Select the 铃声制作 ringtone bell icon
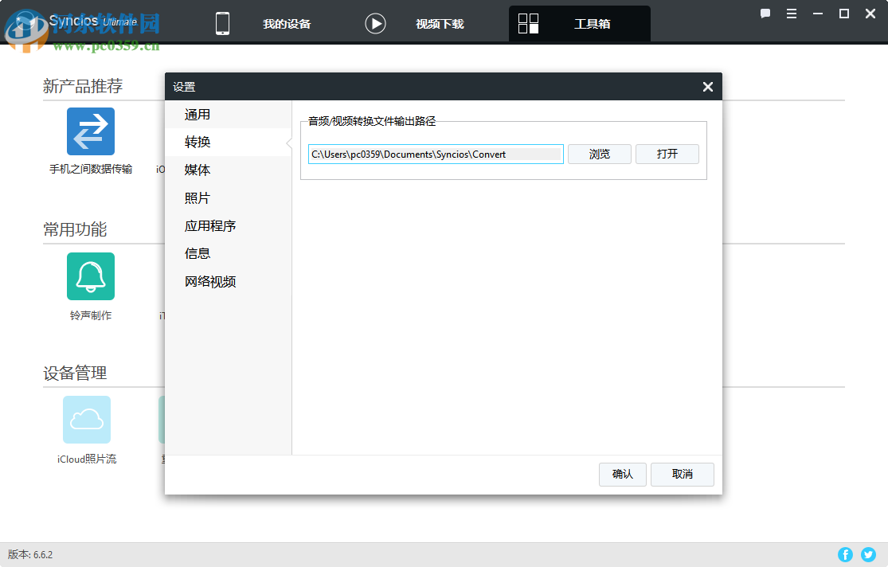Viewport: 888px width, 567px height. click(x=90, y=276)
